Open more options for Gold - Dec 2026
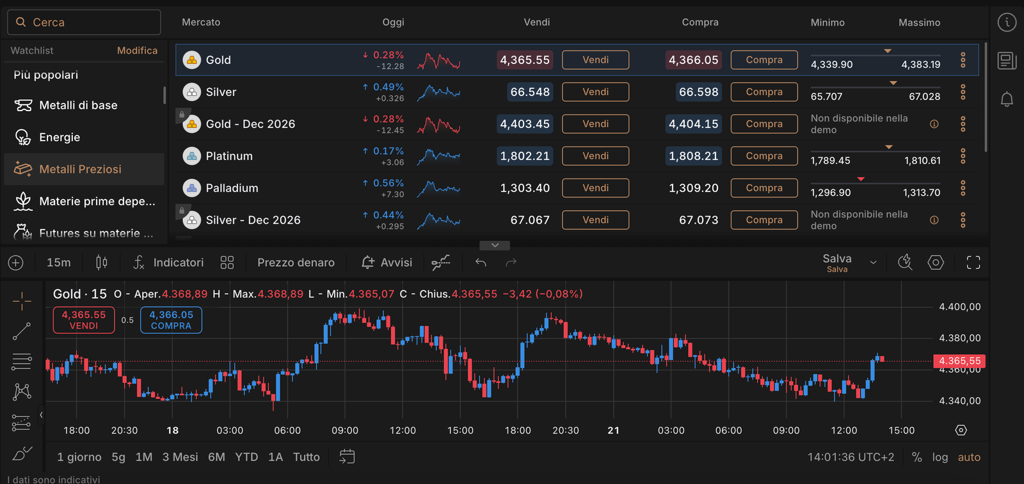This screenshot has height=484, width=1024. click(963, 124)
